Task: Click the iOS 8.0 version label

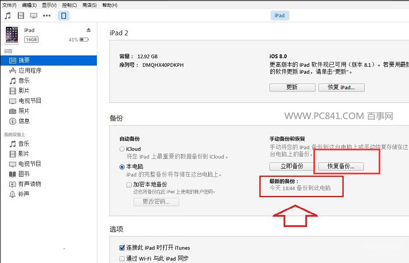Action: point(278,57)
